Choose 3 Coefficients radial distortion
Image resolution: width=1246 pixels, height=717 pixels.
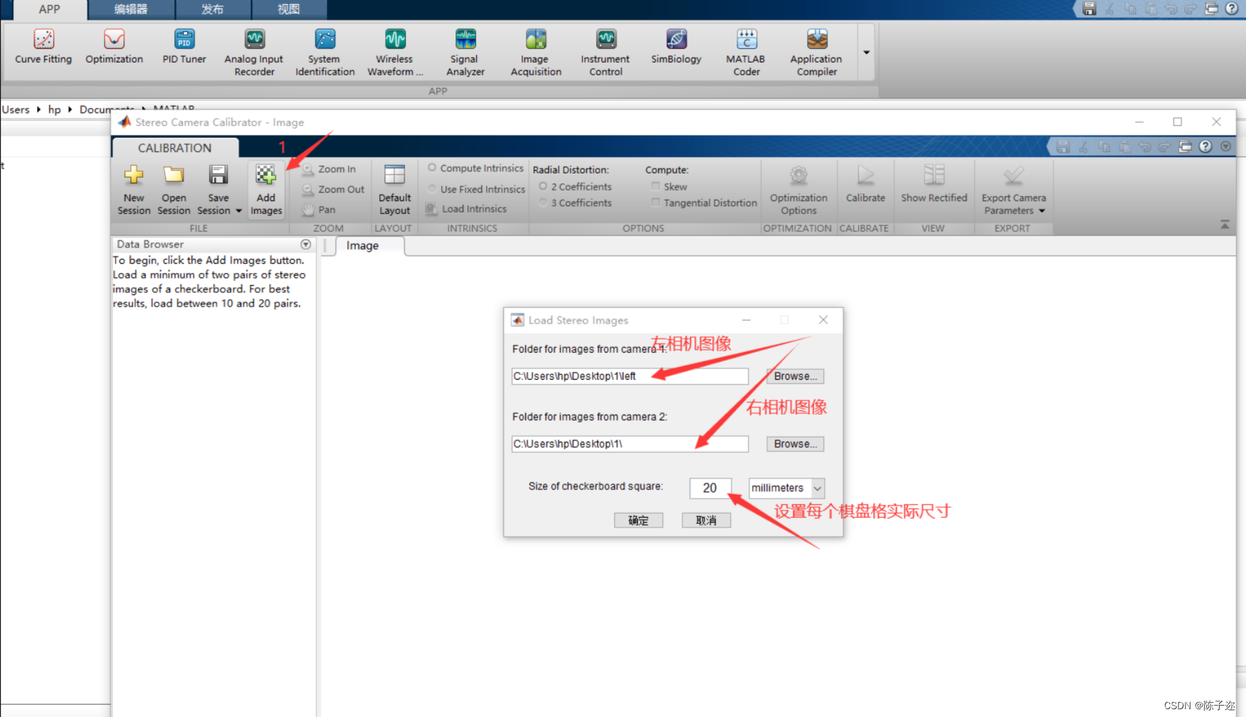[543, 203]
